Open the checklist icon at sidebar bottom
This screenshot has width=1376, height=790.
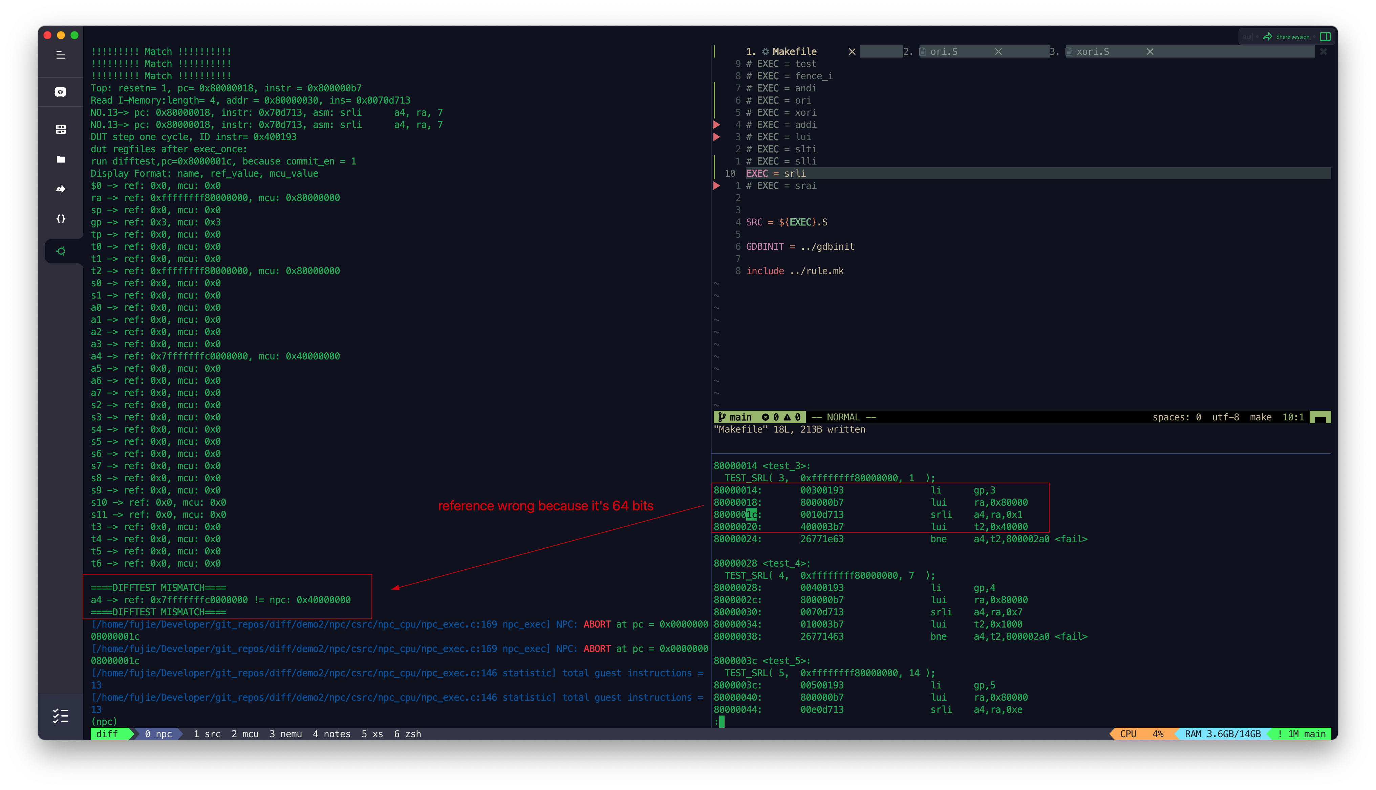(61, 716)
